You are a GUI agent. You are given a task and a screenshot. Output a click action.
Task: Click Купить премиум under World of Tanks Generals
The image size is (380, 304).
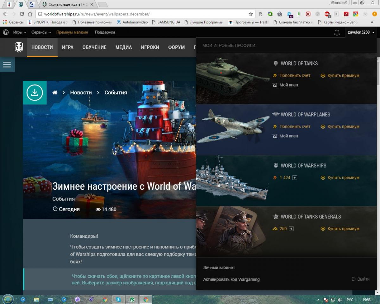click(x=344, y=229)
